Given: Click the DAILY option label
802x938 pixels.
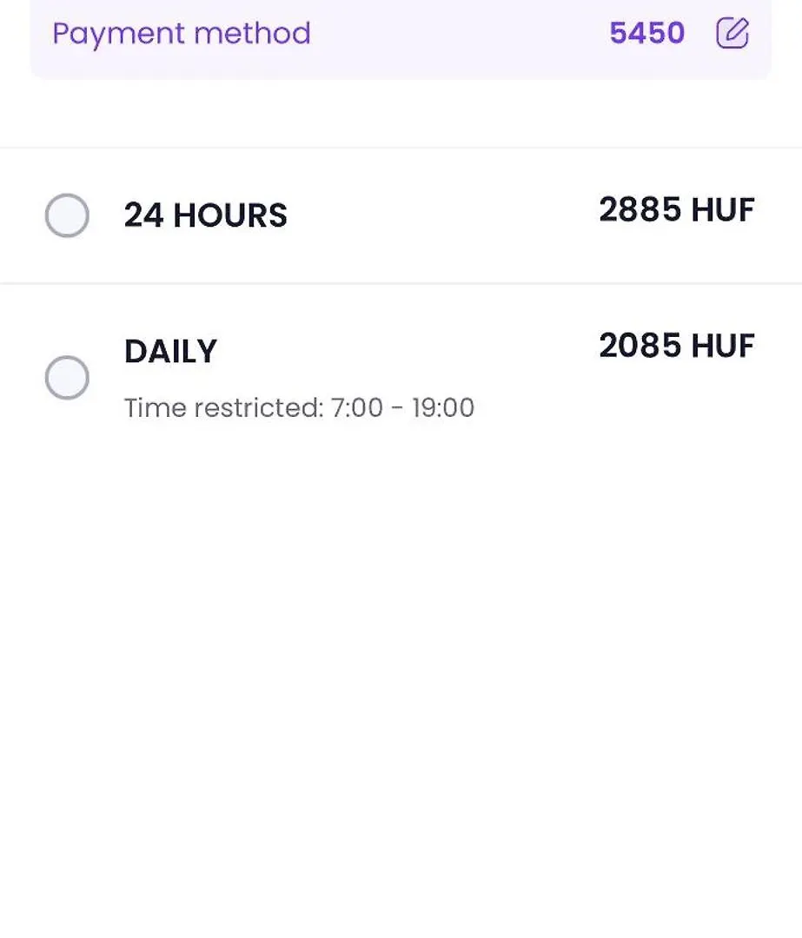Looking at the screenshot, I should 170,351.
